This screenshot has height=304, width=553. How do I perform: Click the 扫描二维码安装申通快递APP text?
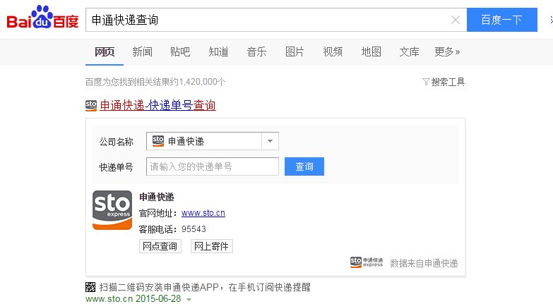pos(159,287)
